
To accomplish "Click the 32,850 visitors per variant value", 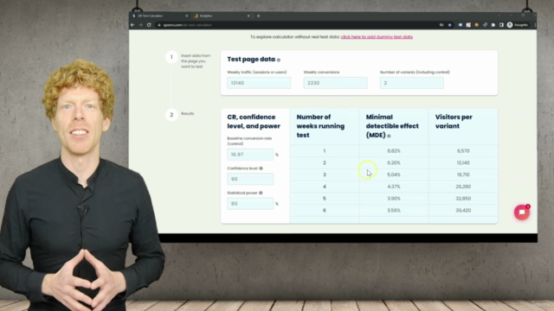I will [463, 199].
